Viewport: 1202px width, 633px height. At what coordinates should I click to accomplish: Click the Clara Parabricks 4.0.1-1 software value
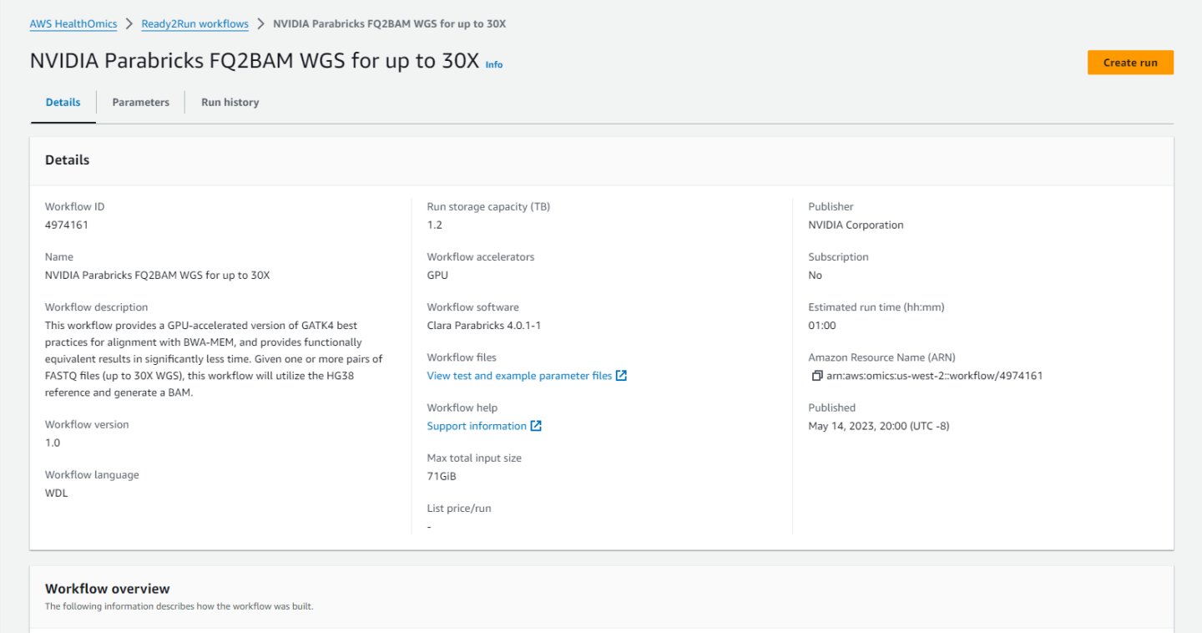[x=483, y=326]
